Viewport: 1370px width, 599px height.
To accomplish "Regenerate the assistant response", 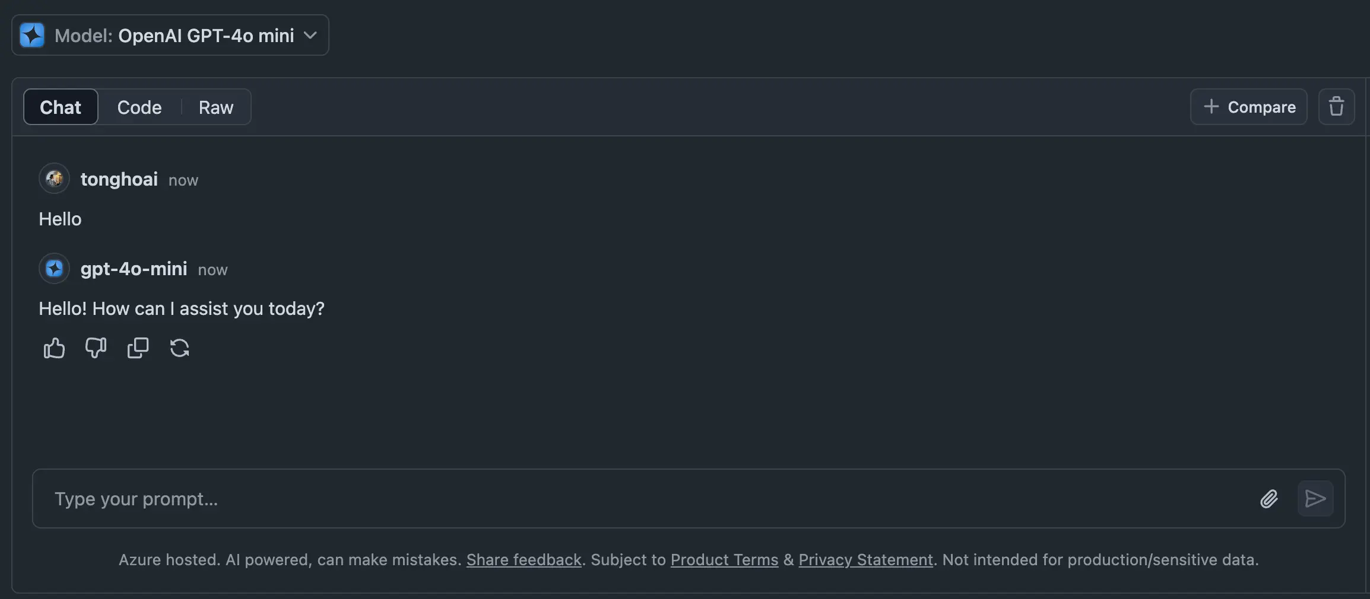I will pos(179,348).
